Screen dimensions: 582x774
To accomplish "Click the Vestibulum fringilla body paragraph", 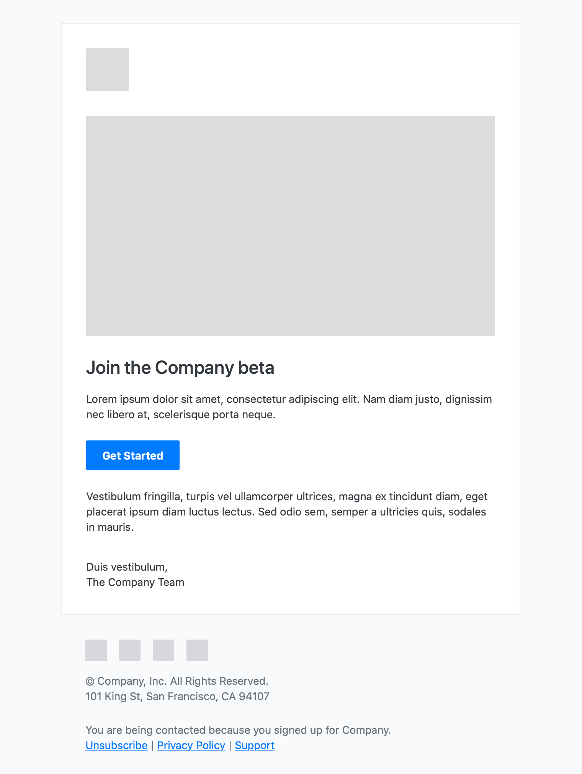I will pyautogui.click(x=286, y=511).
